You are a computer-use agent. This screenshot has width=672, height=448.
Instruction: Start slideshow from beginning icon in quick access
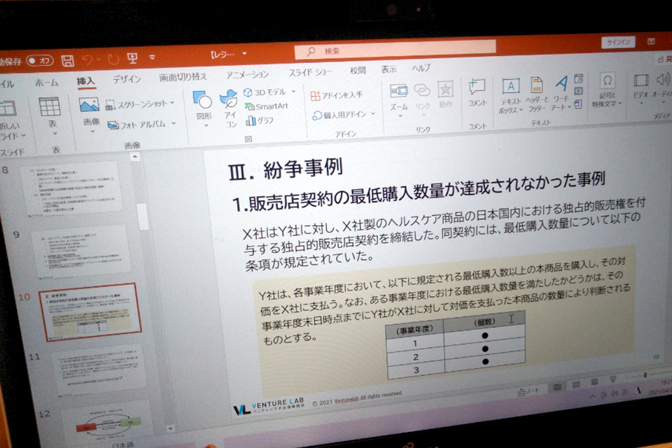click(x=132, y=58)
